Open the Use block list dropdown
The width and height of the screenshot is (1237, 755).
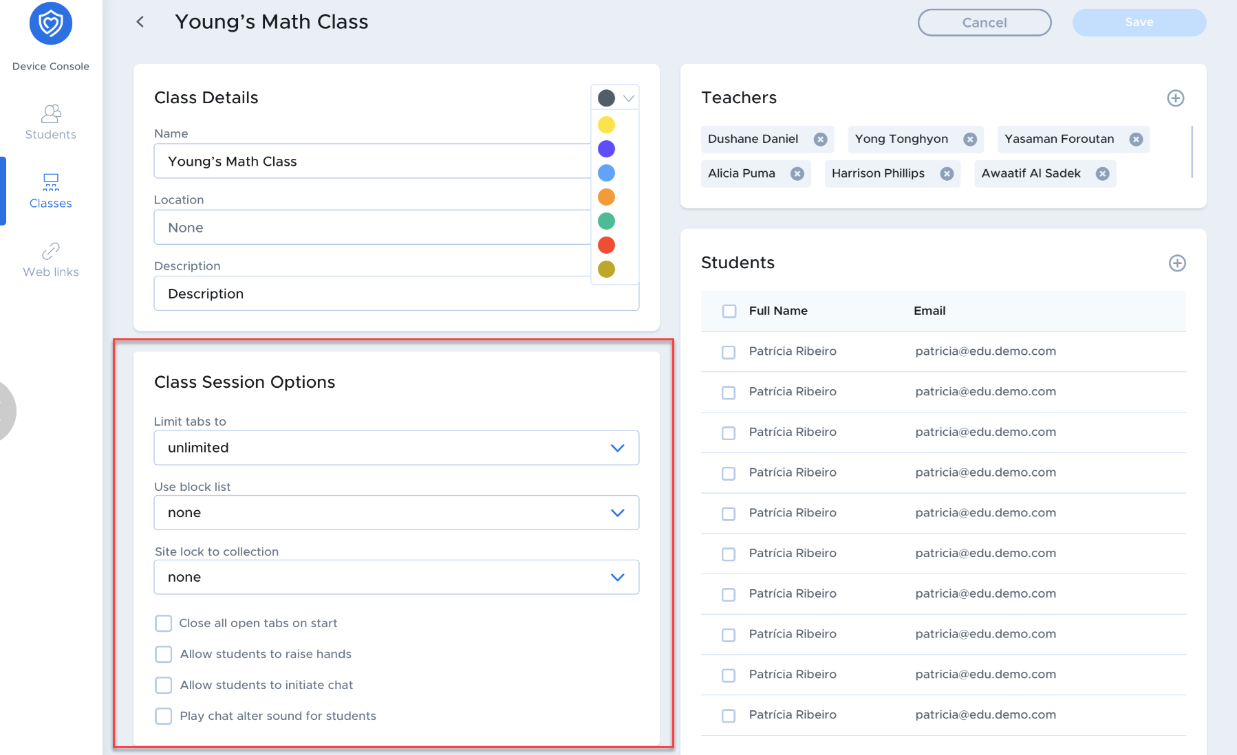[x=396, y=513]
